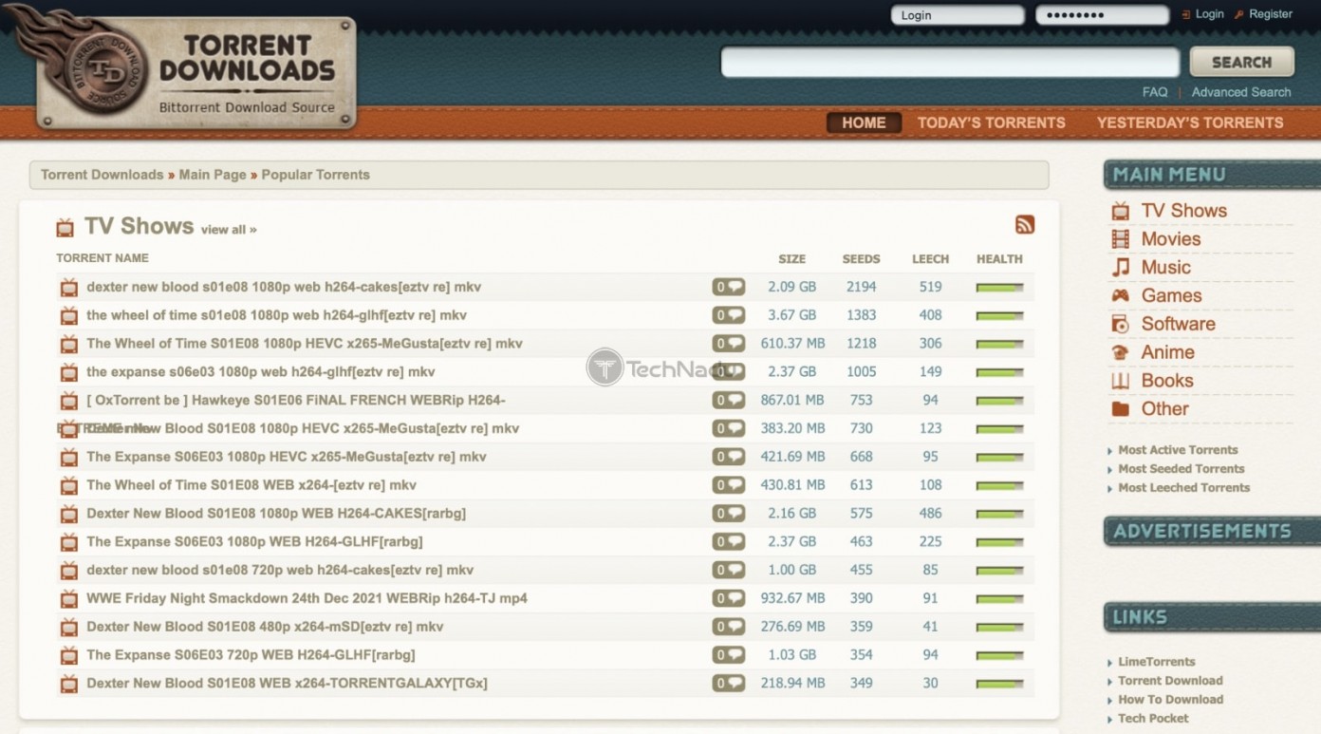1321x734 pixels.
Task: Click the Register key icon in header
Action: tap(1238, 14)
